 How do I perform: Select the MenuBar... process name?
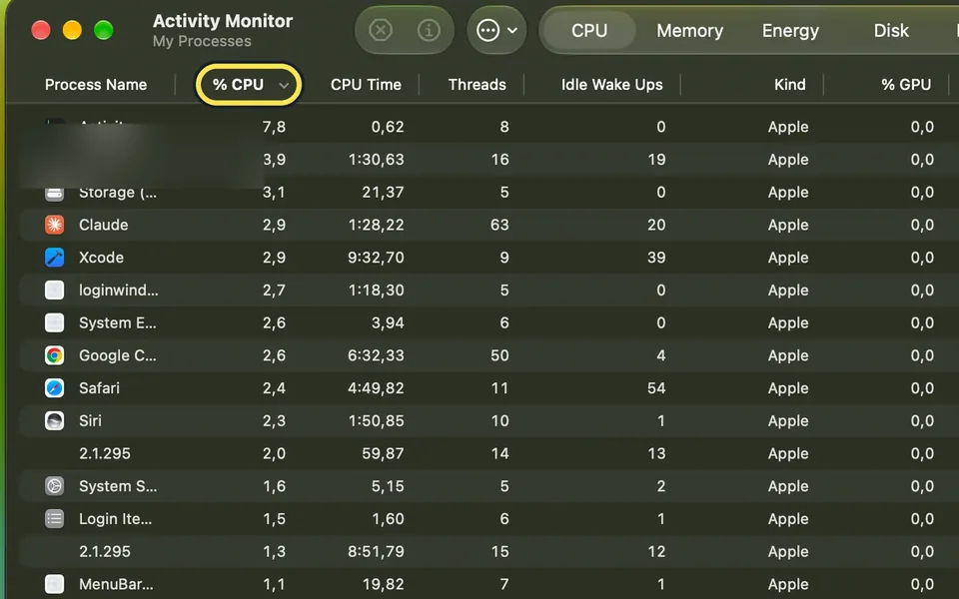116,584
